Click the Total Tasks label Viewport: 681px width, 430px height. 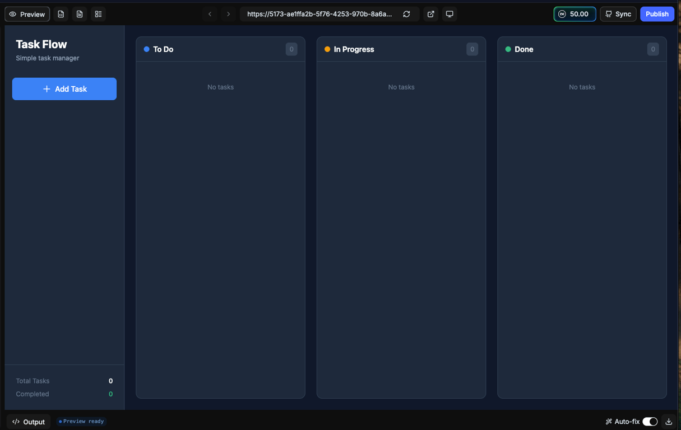[x=33, y=381]
